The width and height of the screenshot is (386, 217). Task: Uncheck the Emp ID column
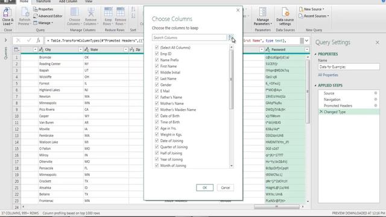(x=157, y=54)
